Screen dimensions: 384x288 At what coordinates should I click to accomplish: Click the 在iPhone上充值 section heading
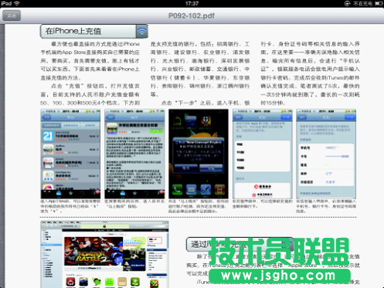pos(73,31)
